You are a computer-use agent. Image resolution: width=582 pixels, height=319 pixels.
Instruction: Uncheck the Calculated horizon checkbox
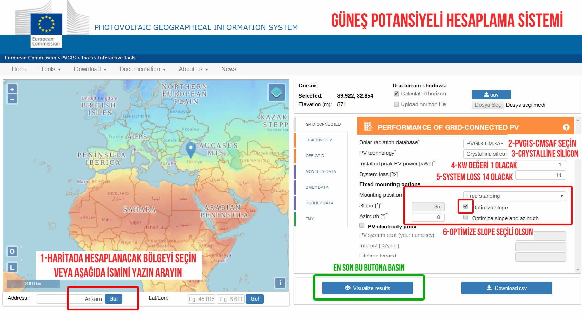(396, 94)
